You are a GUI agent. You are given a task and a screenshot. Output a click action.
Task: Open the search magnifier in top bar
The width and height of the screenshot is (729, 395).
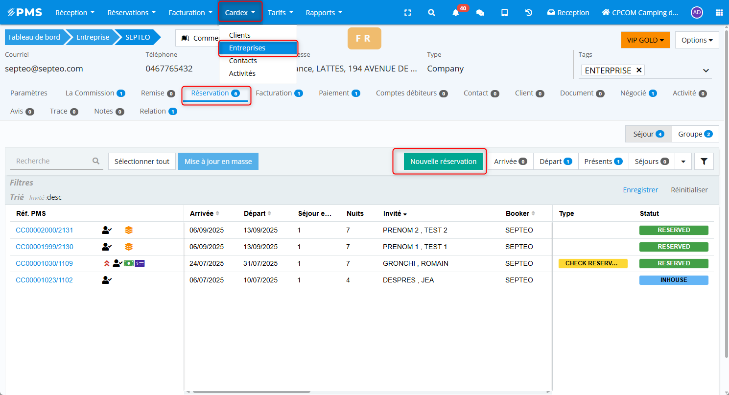pyautogui.click(x=431, y=13)
